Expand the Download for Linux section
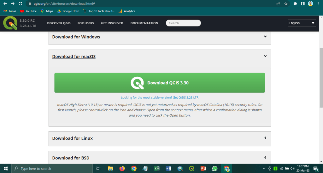The image size is (323, 173). (160, 138)
